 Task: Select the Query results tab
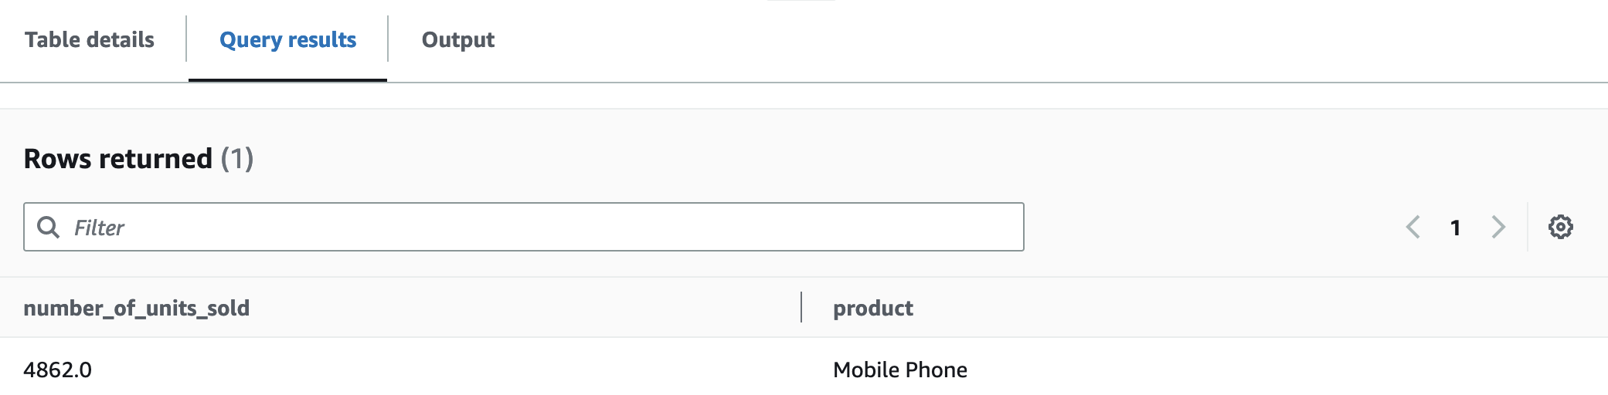coord(287,39)
